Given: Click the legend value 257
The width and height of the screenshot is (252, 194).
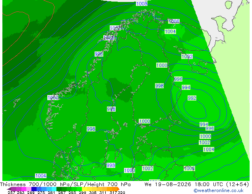Looking at the screenshot, I should click(12, 192).
